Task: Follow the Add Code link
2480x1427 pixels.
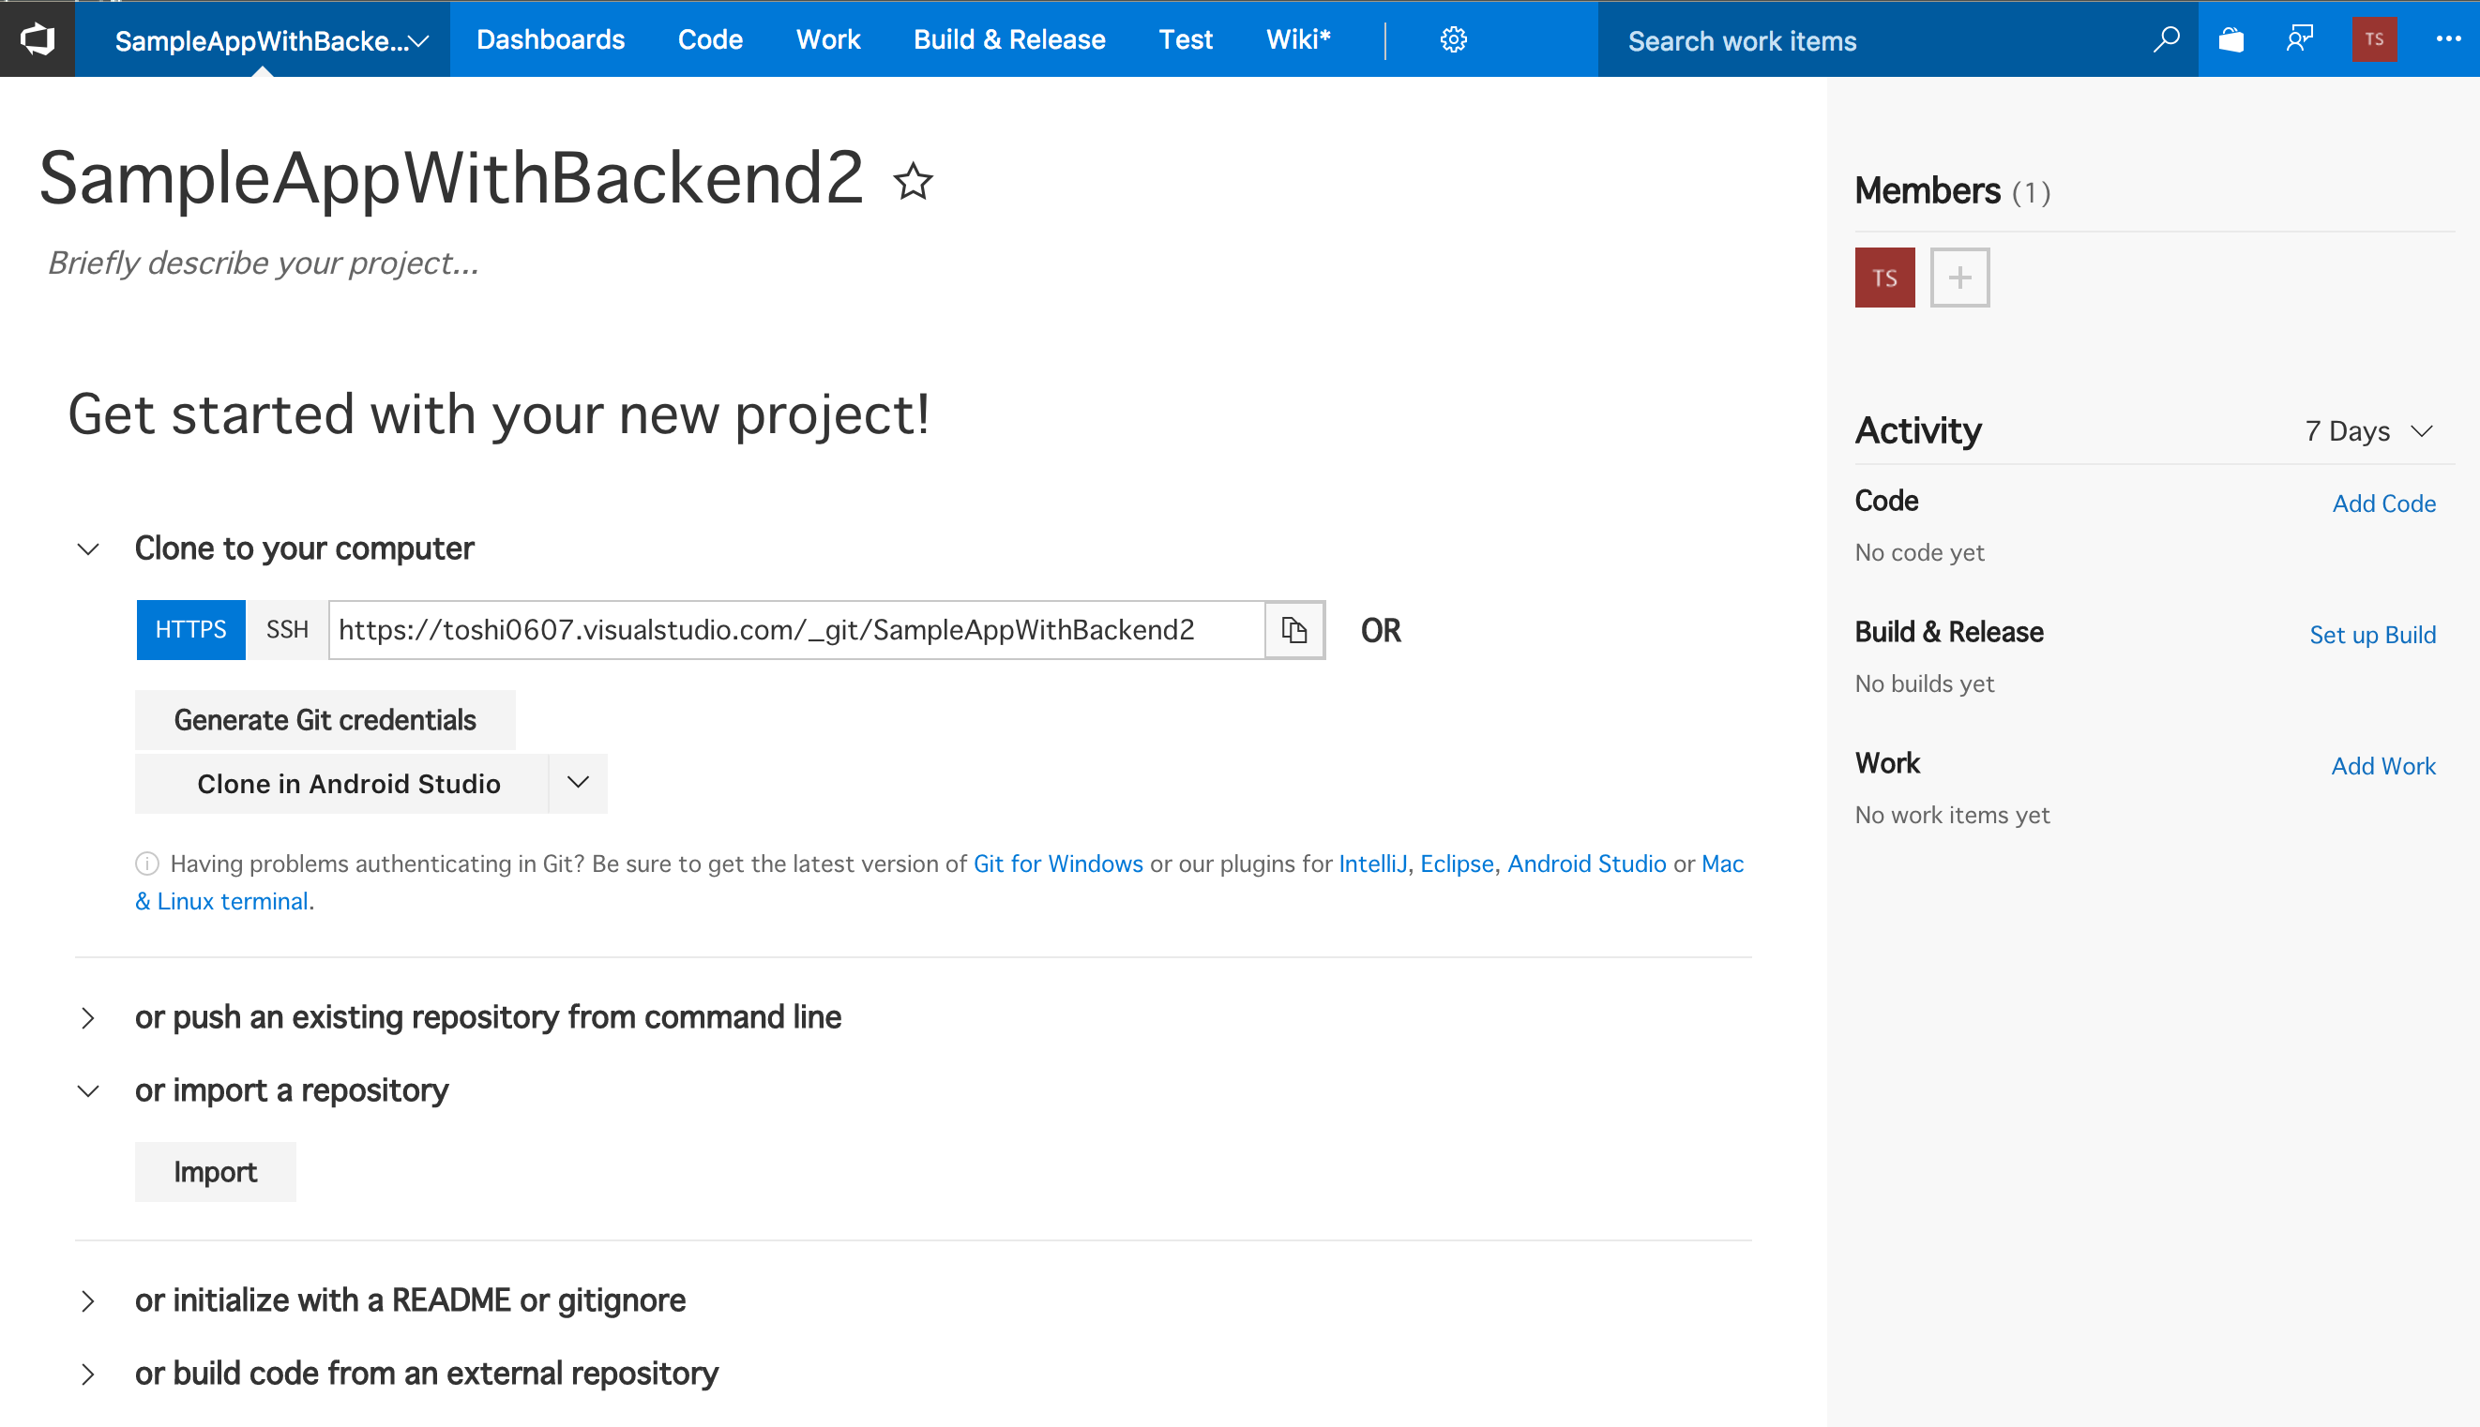Action: click(x=2384, y=503)
